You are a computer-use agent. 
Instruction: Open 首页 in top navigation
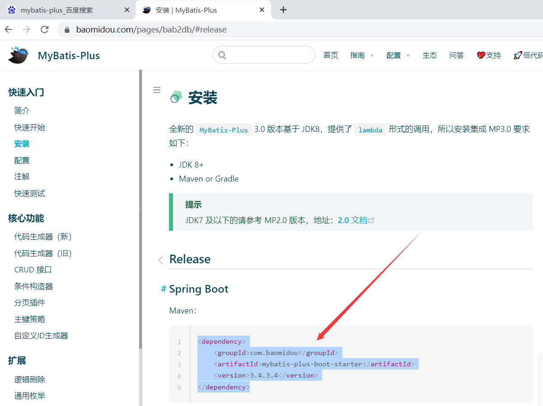point(331,55)
